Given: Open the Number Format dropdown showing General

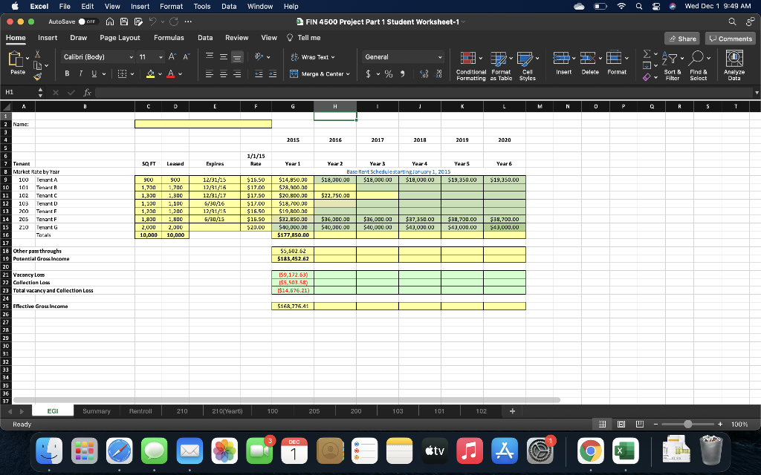Looking at the screenshot, I should (403, 56).
